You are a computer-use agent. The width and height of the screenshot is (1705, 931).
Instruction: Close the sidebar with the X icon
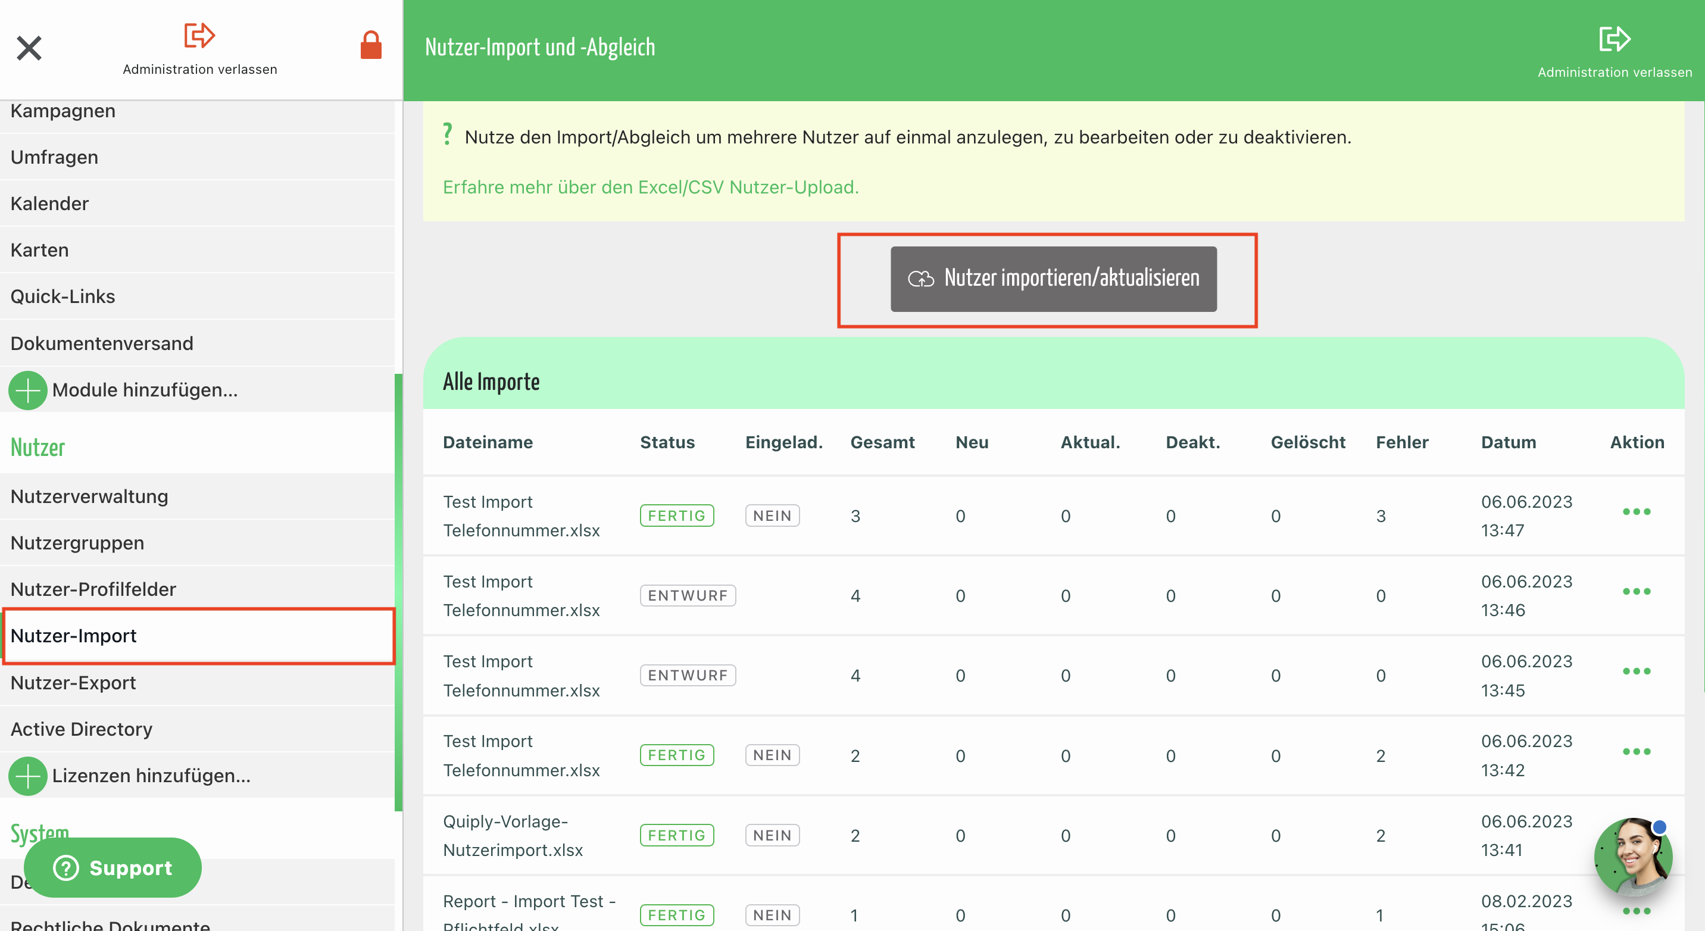[x=29, y=48]
